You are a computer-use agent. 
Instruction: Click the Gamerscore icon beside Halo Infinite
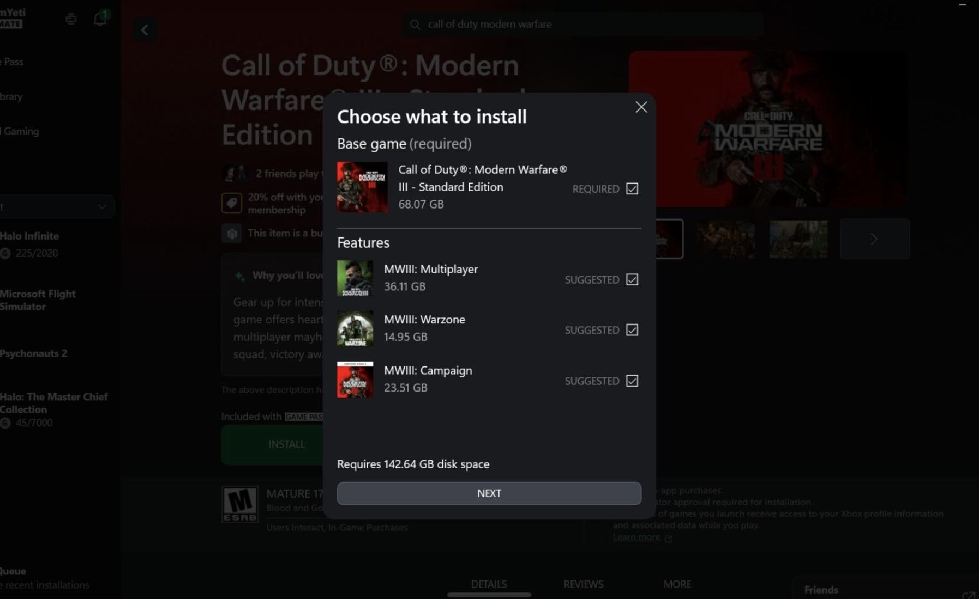pos(7,253)
